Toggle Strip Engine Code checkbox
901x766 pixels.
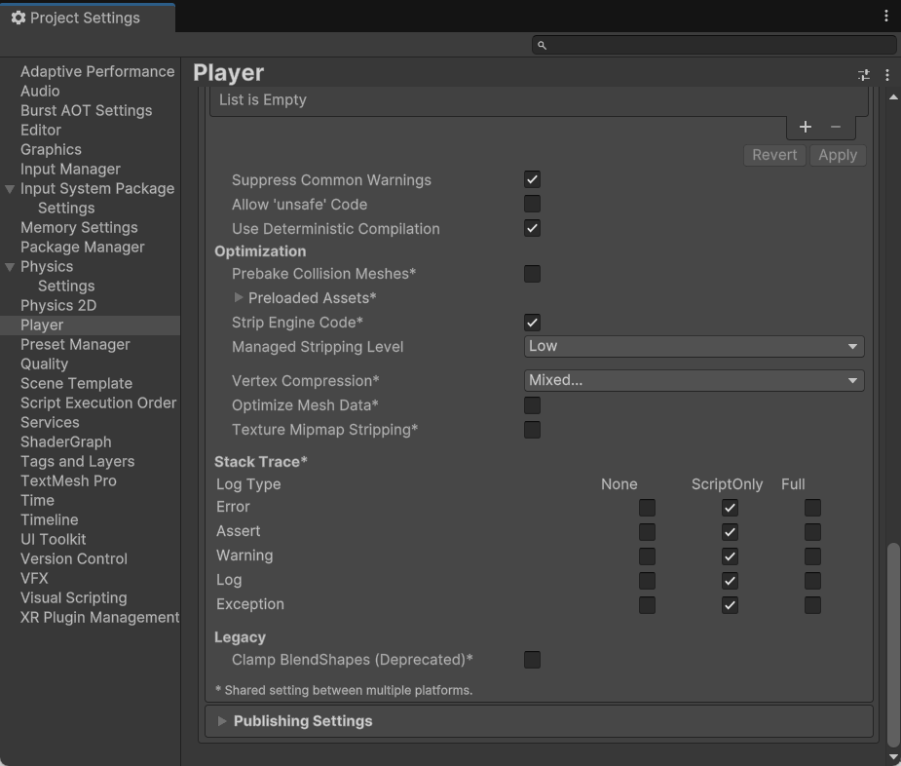coord(532,323)
